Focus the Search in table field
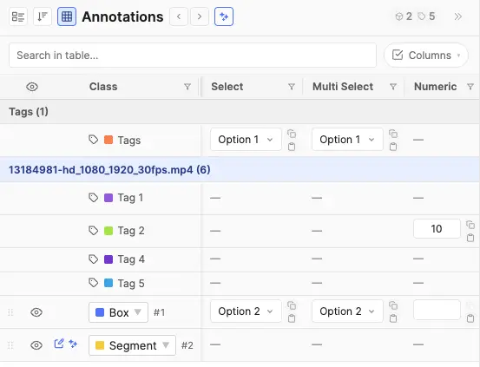 [193, 56]
